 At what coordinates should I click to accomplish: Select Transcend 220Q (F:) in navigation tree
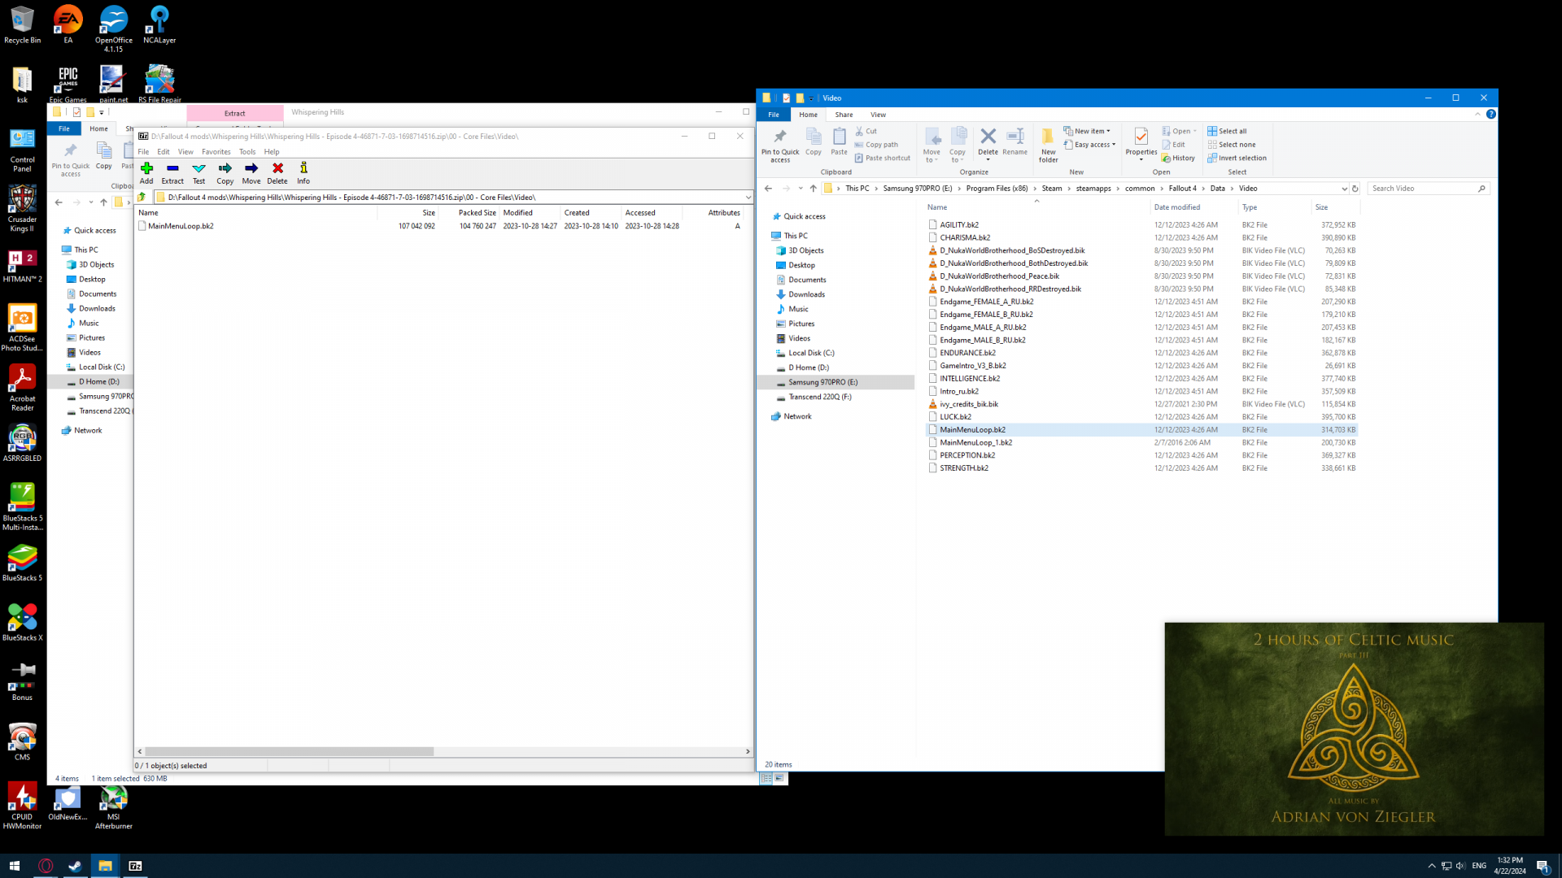(x=819, y=397)
